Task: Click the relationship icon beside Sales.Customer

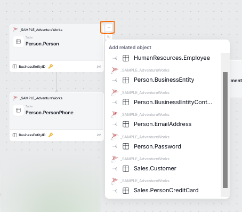Action: tap(115, 169)
